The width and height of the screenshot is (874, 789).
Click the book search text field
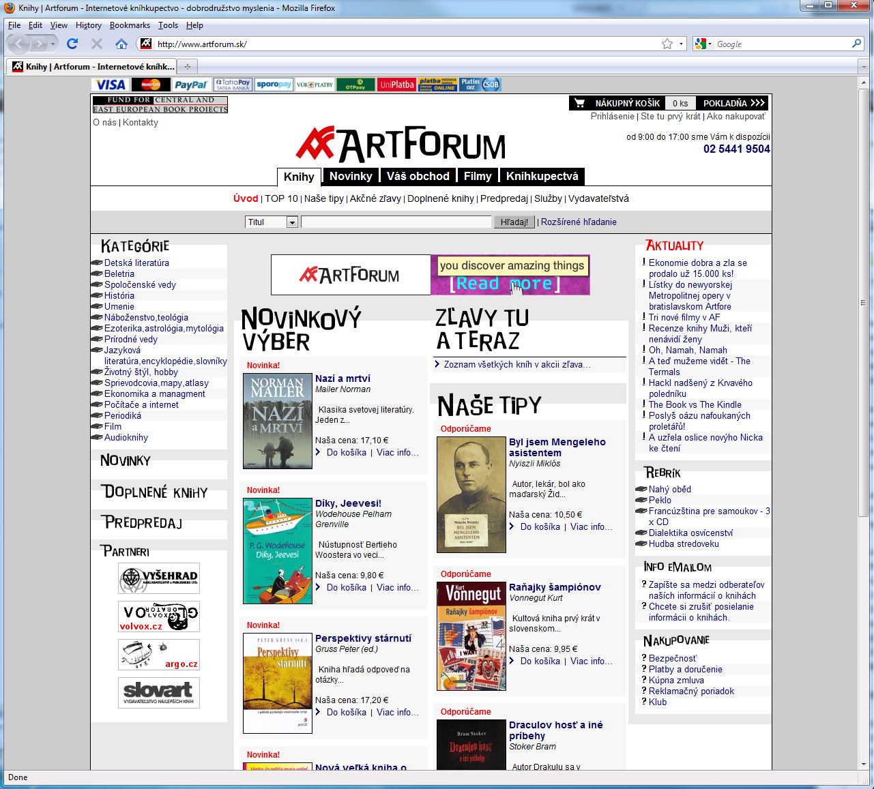pyautogui.click(x=396, y=222)
